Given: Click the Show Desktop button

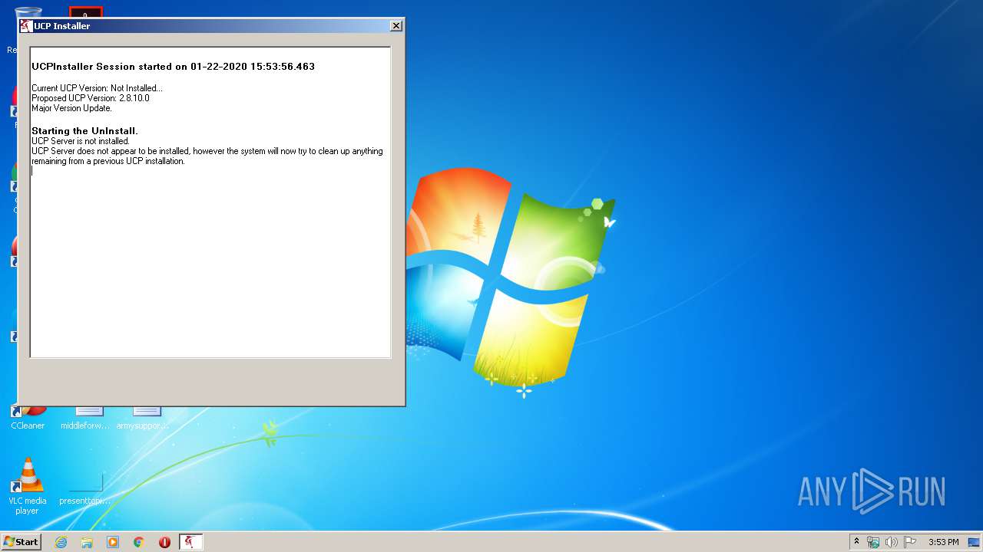Looking at the screenshot, I should tap(975, 542).
